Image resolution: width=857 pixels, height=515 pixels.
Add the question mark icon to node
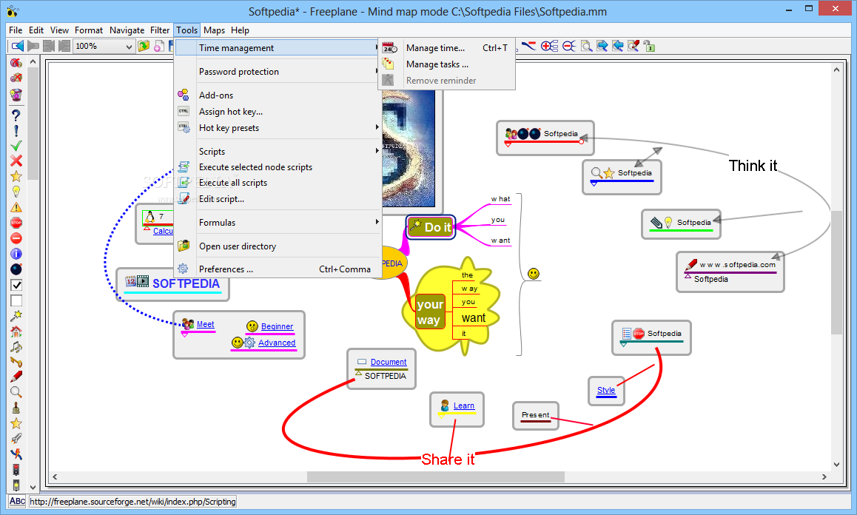click(16, 115)
